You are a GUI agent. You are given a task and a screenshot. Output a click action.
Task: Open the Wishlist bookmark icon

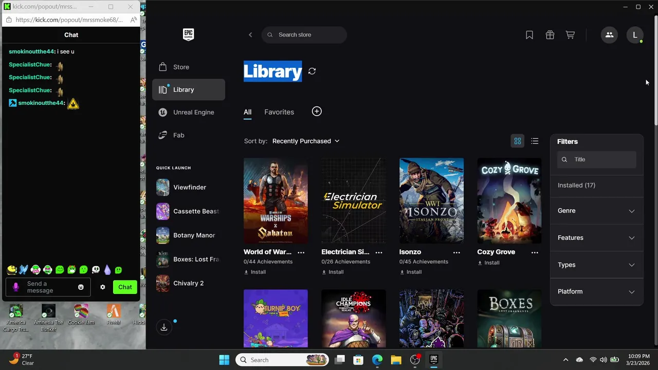pos(529,35)
